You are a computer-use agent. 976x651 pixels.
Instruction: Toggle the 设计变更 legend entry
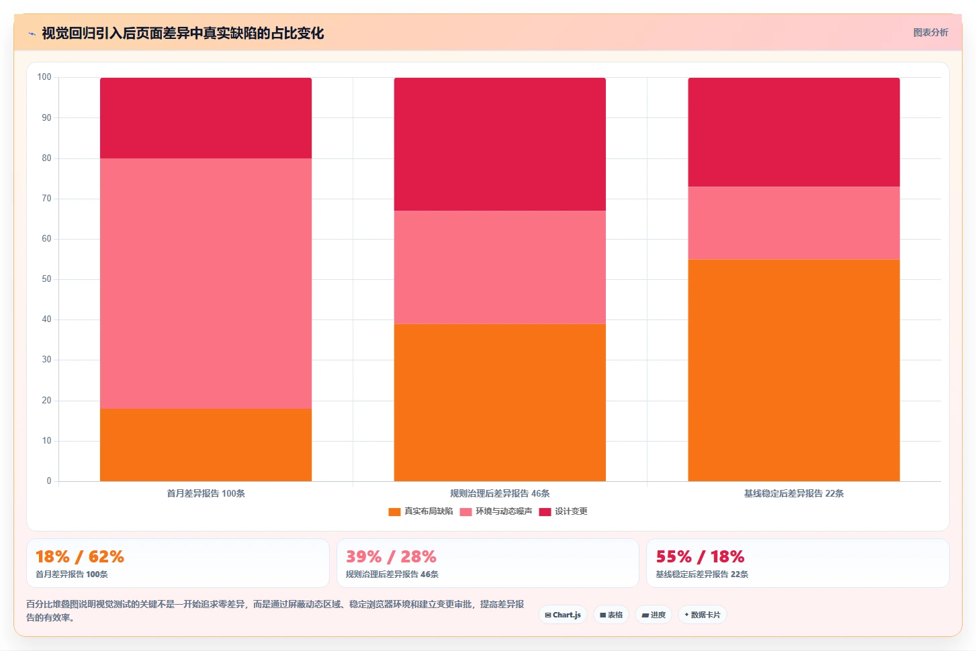(x=563, y=511)
